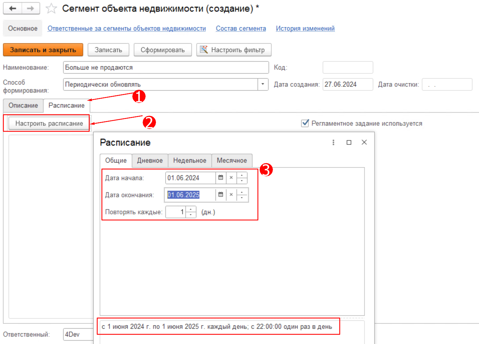This screenshot has height=344, width=479.
Task: Open calendar picker for Дата начала
Action: [220, 178]
